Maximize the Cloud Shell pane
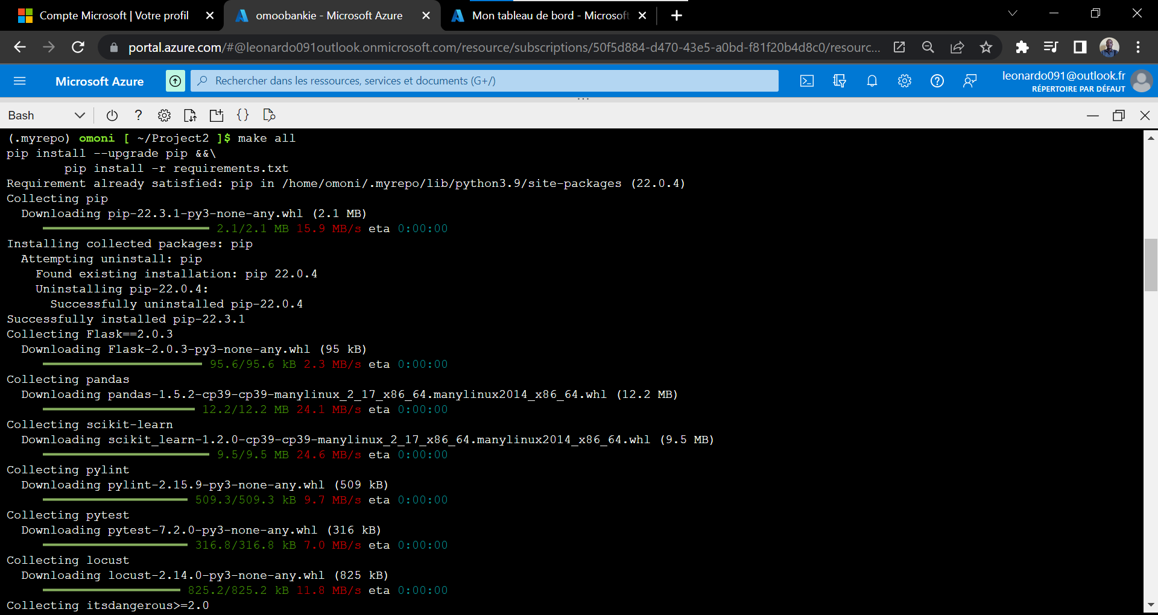1158x615 pixels. [1119, 115]
